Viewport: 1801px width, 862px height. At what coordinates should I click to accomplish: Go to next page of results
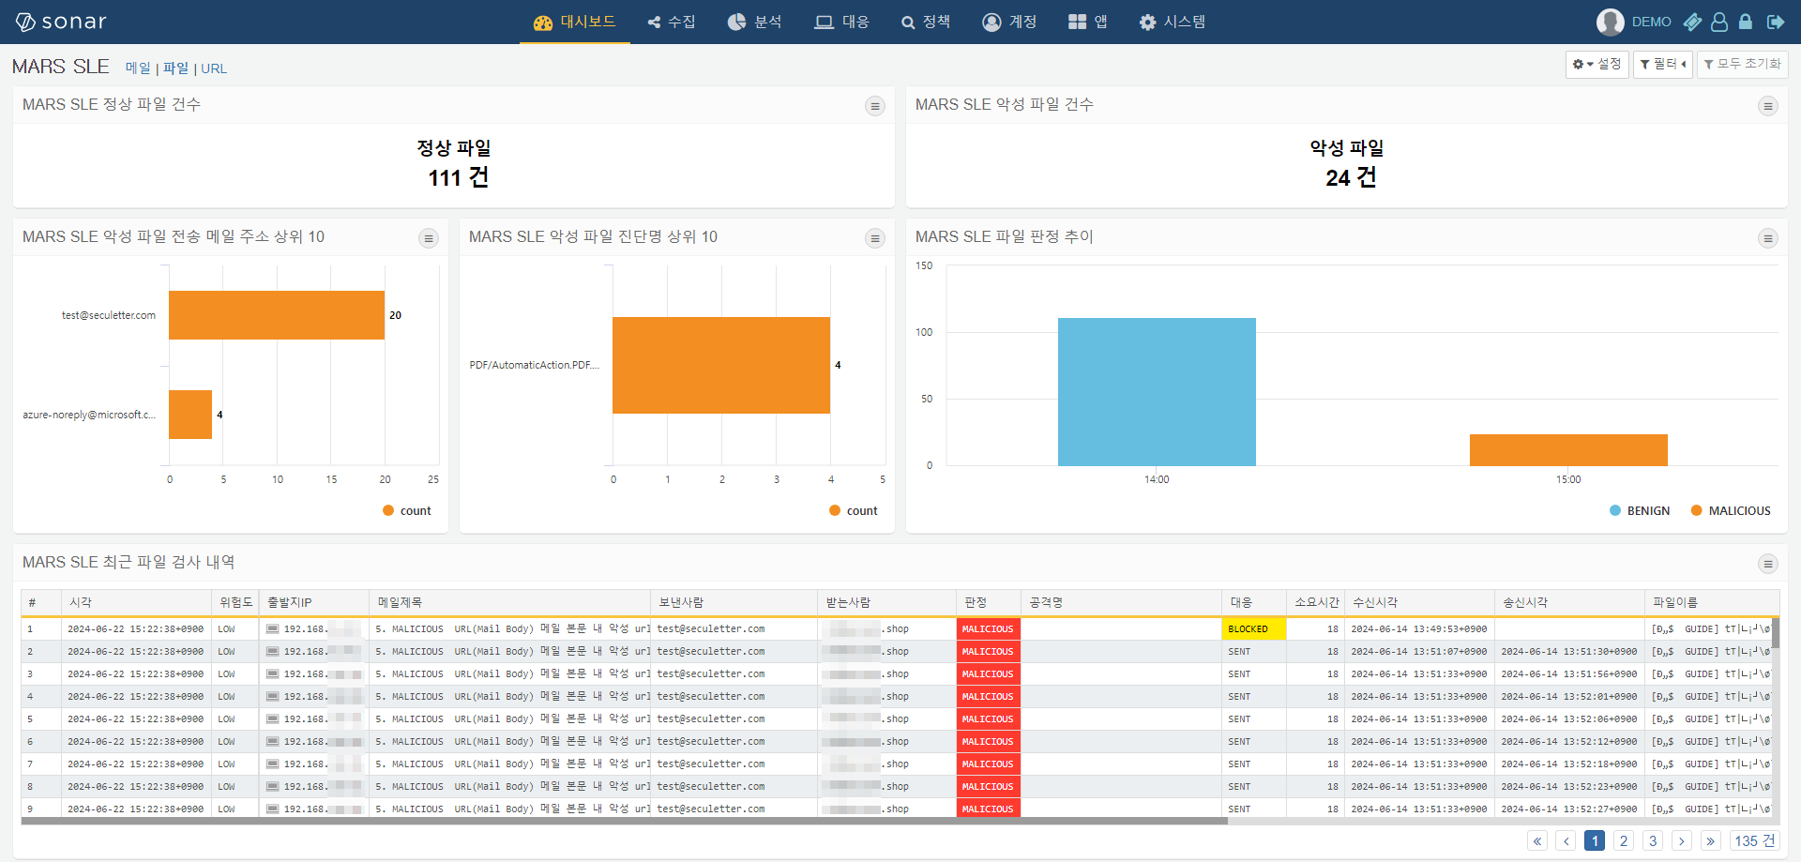click(x=1682, y=840)
